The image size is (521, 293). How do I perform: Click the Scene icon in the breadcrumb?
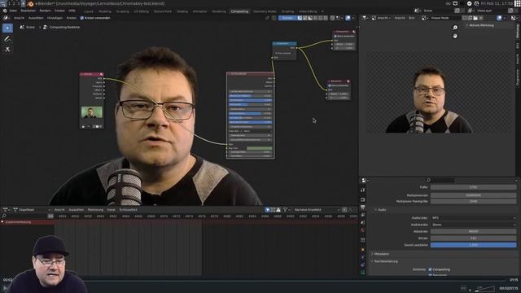click(x=22, y=27)
